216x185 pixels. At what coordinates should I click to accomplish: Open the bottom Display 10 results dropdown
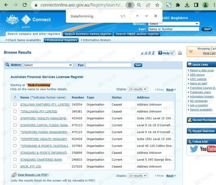(138, 176)
